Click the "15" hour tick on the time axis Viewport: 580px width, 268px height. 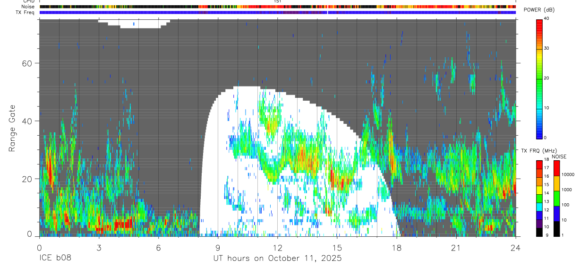coord(337,248)
